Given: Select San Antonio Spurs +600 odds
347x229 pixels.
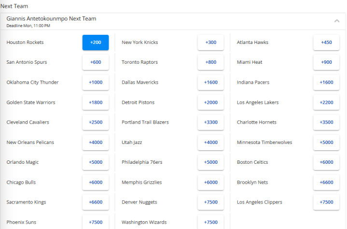Looking at the screenshot, I should (96, 62).
